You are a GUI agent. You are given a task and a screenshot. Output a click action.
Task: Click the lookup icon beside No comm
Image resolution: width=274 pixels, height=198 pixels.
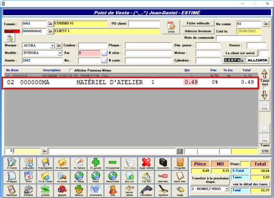pyautogui.click(x=266, y=23)
